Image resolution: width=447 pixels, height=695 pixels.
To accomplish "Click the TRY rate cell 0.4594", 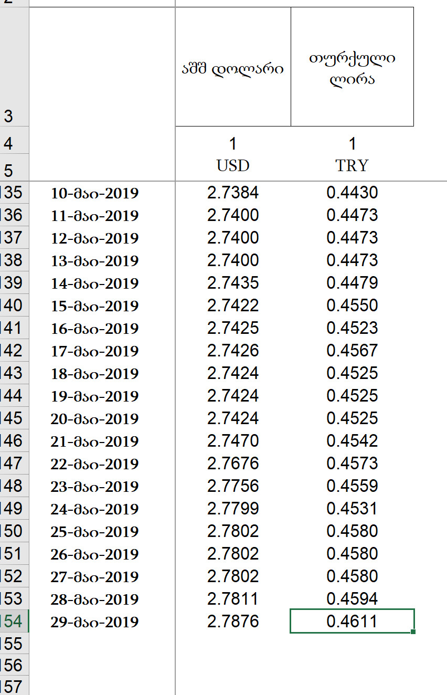I will (352, 599).
